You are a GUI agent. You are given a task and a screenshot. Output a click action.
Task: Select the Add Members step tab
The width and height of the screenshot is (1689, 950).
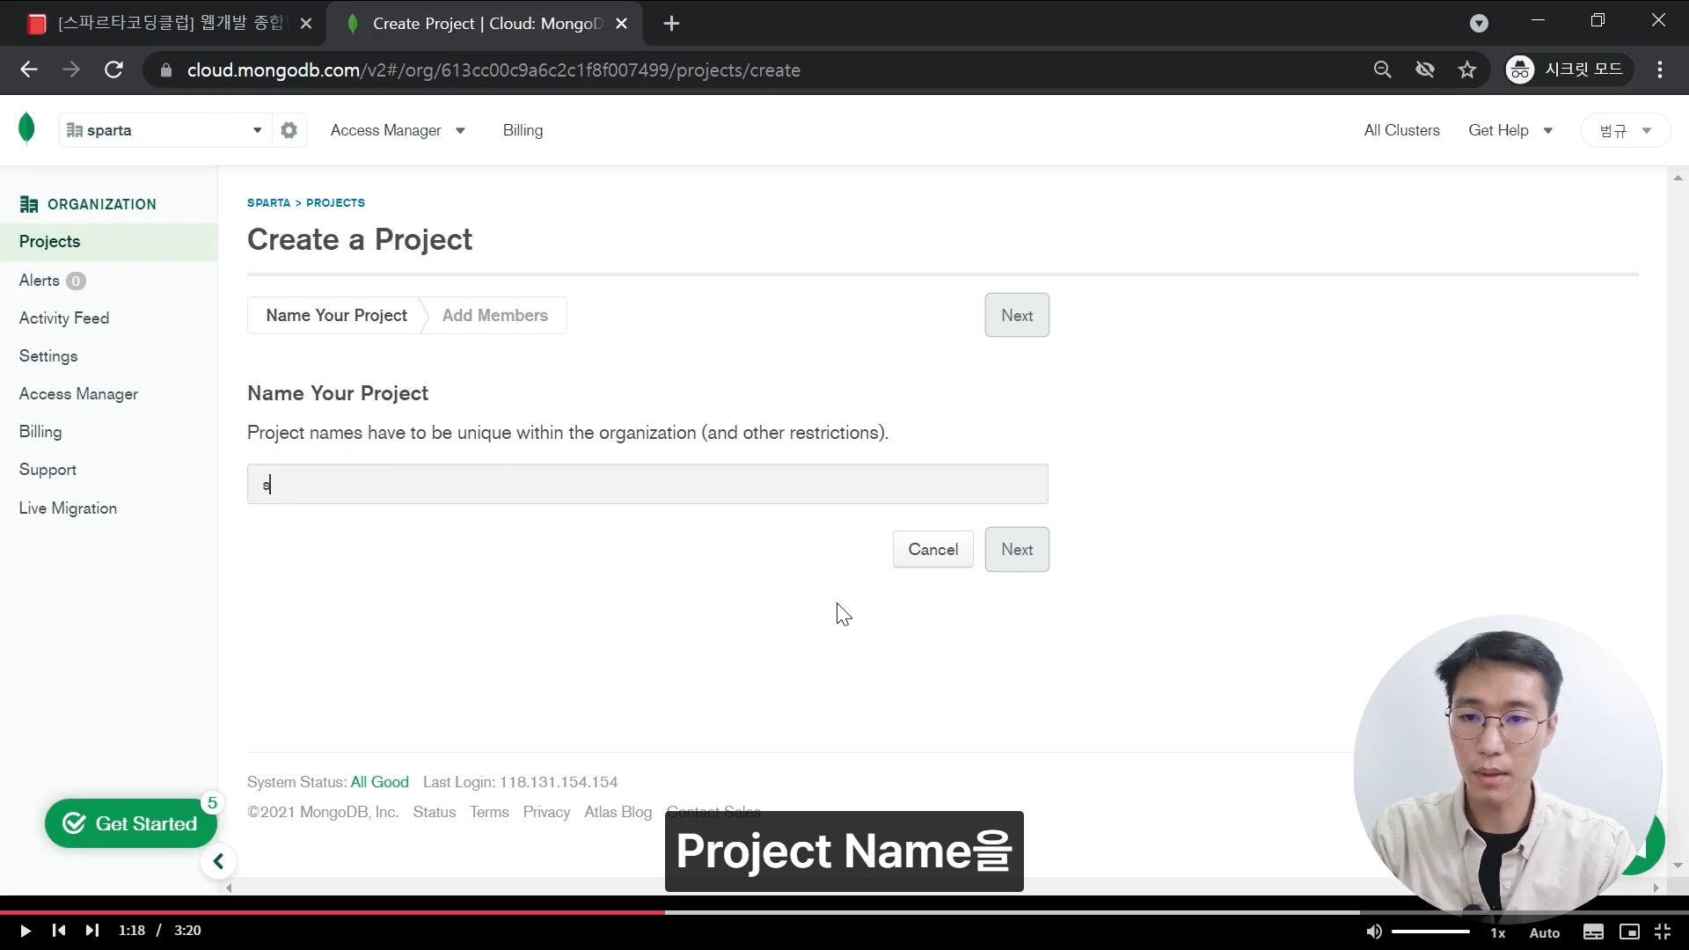coord(495,316)
